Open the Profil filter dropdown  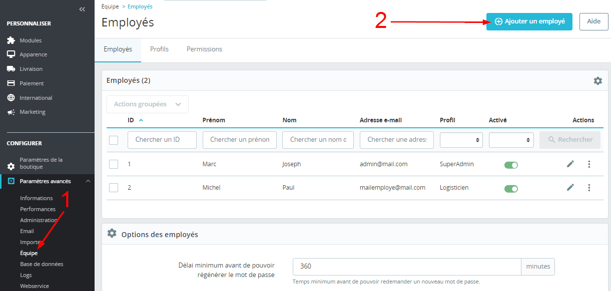[461, 140]
